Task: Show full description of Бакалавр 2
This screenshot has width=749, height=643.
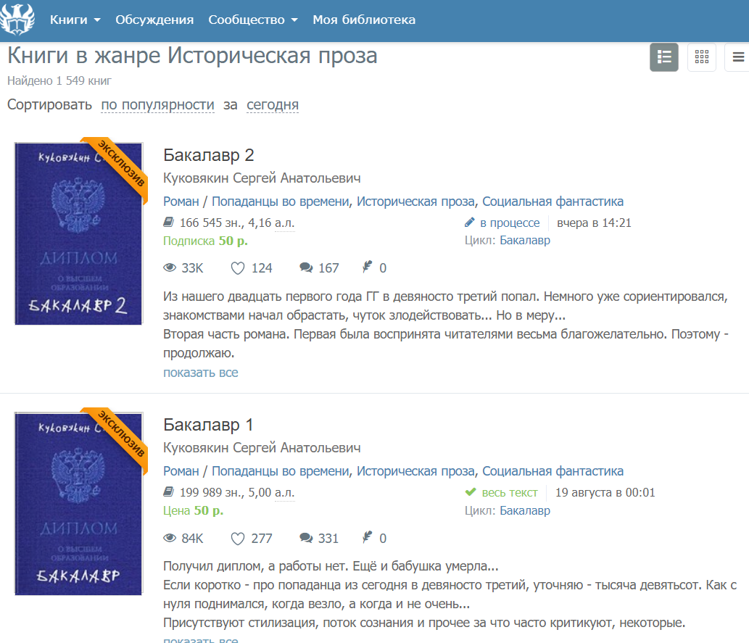Action: tap(200, 373)
